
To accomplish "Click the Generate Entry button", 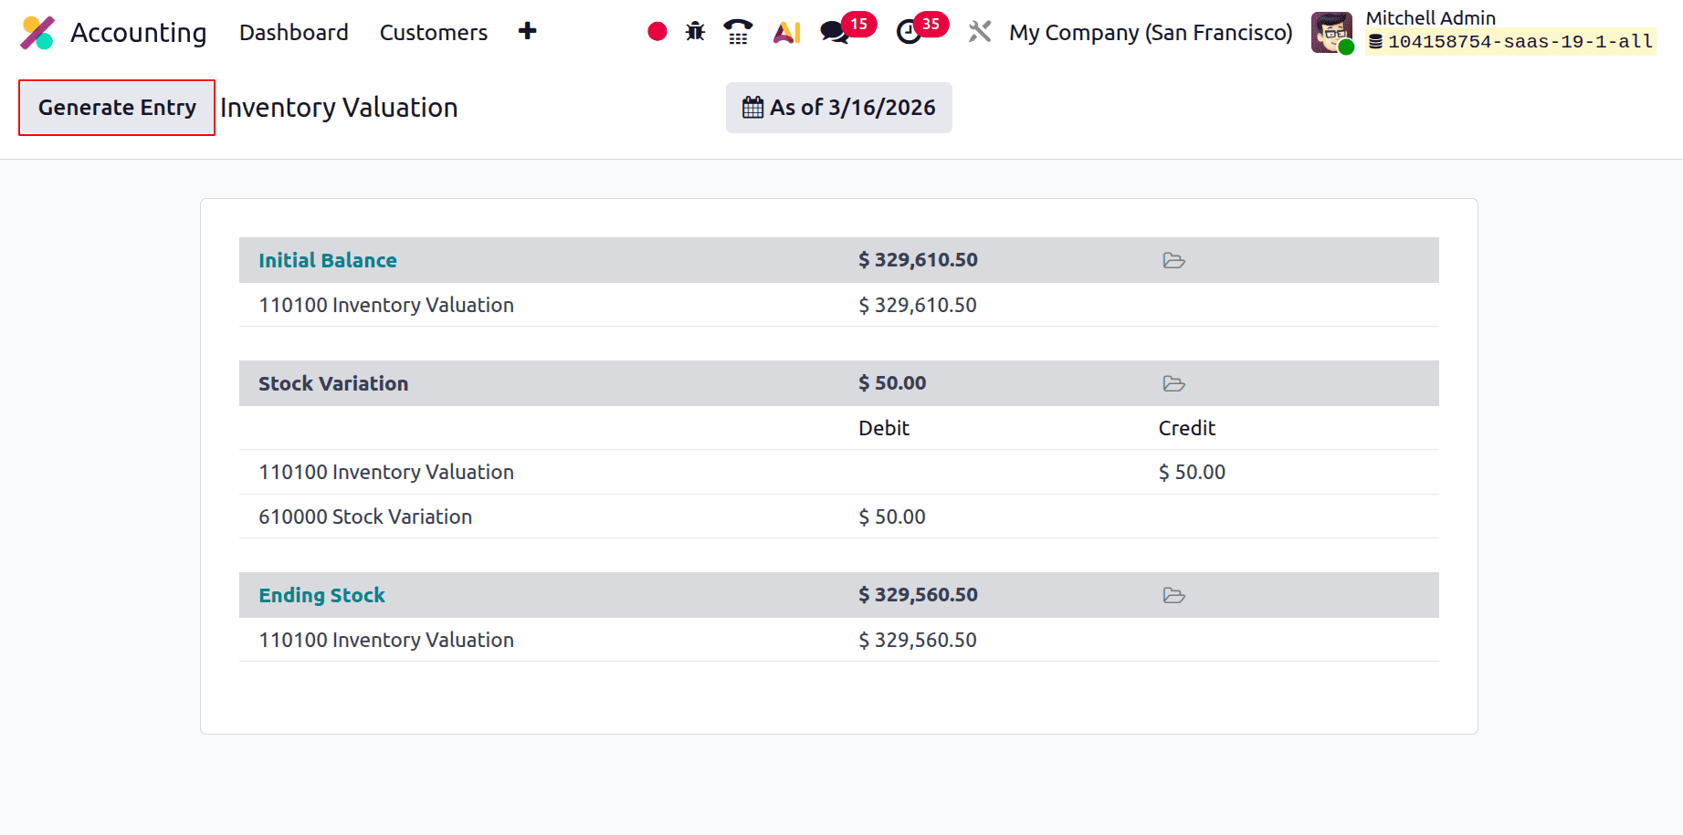I will click(x=116, y=107).
